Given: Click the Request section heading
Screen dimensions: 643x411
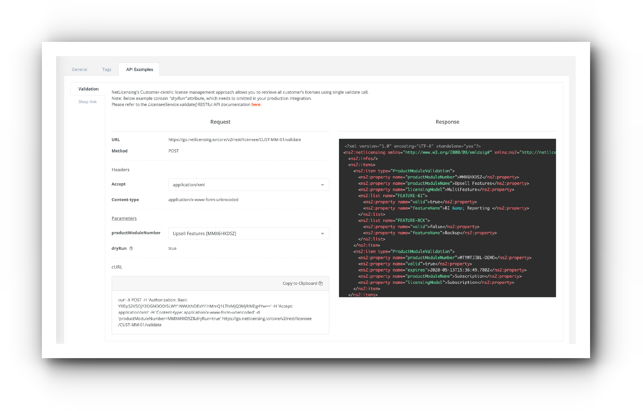Looking at the screenshot, I should (220, 122).
